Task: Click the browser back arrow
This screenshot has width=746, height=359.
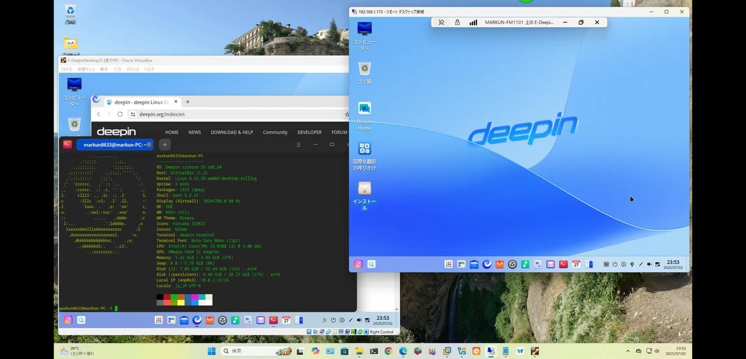Action: point(99,114)
